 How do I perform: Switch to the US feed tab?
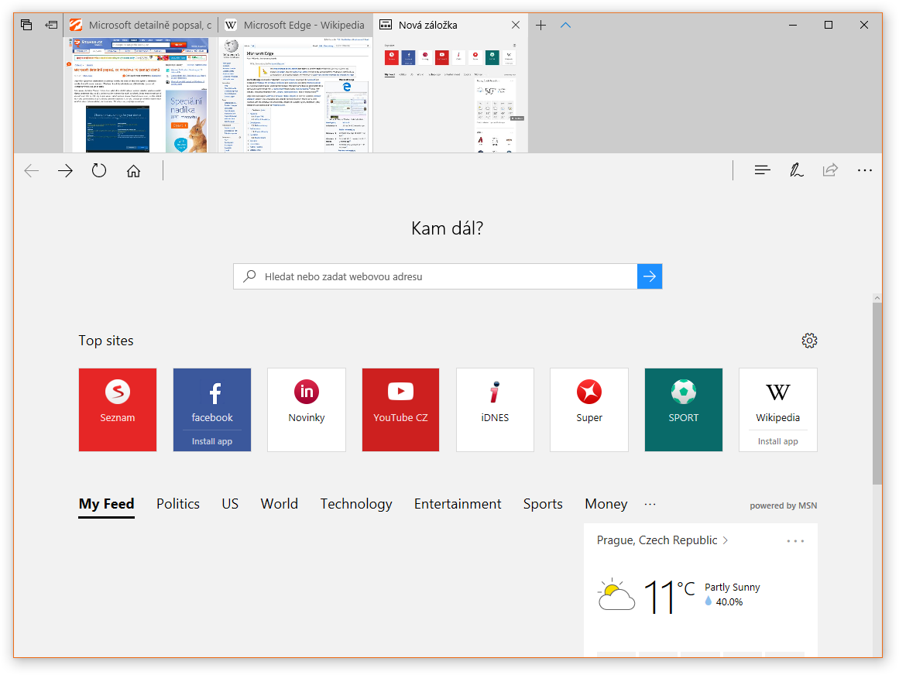[x=230, y=504]
